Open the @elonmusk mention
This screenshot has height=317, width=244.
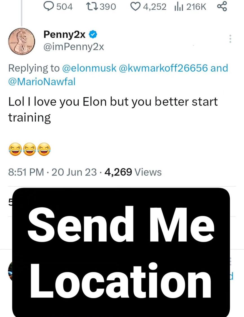(x=89, y=69)
